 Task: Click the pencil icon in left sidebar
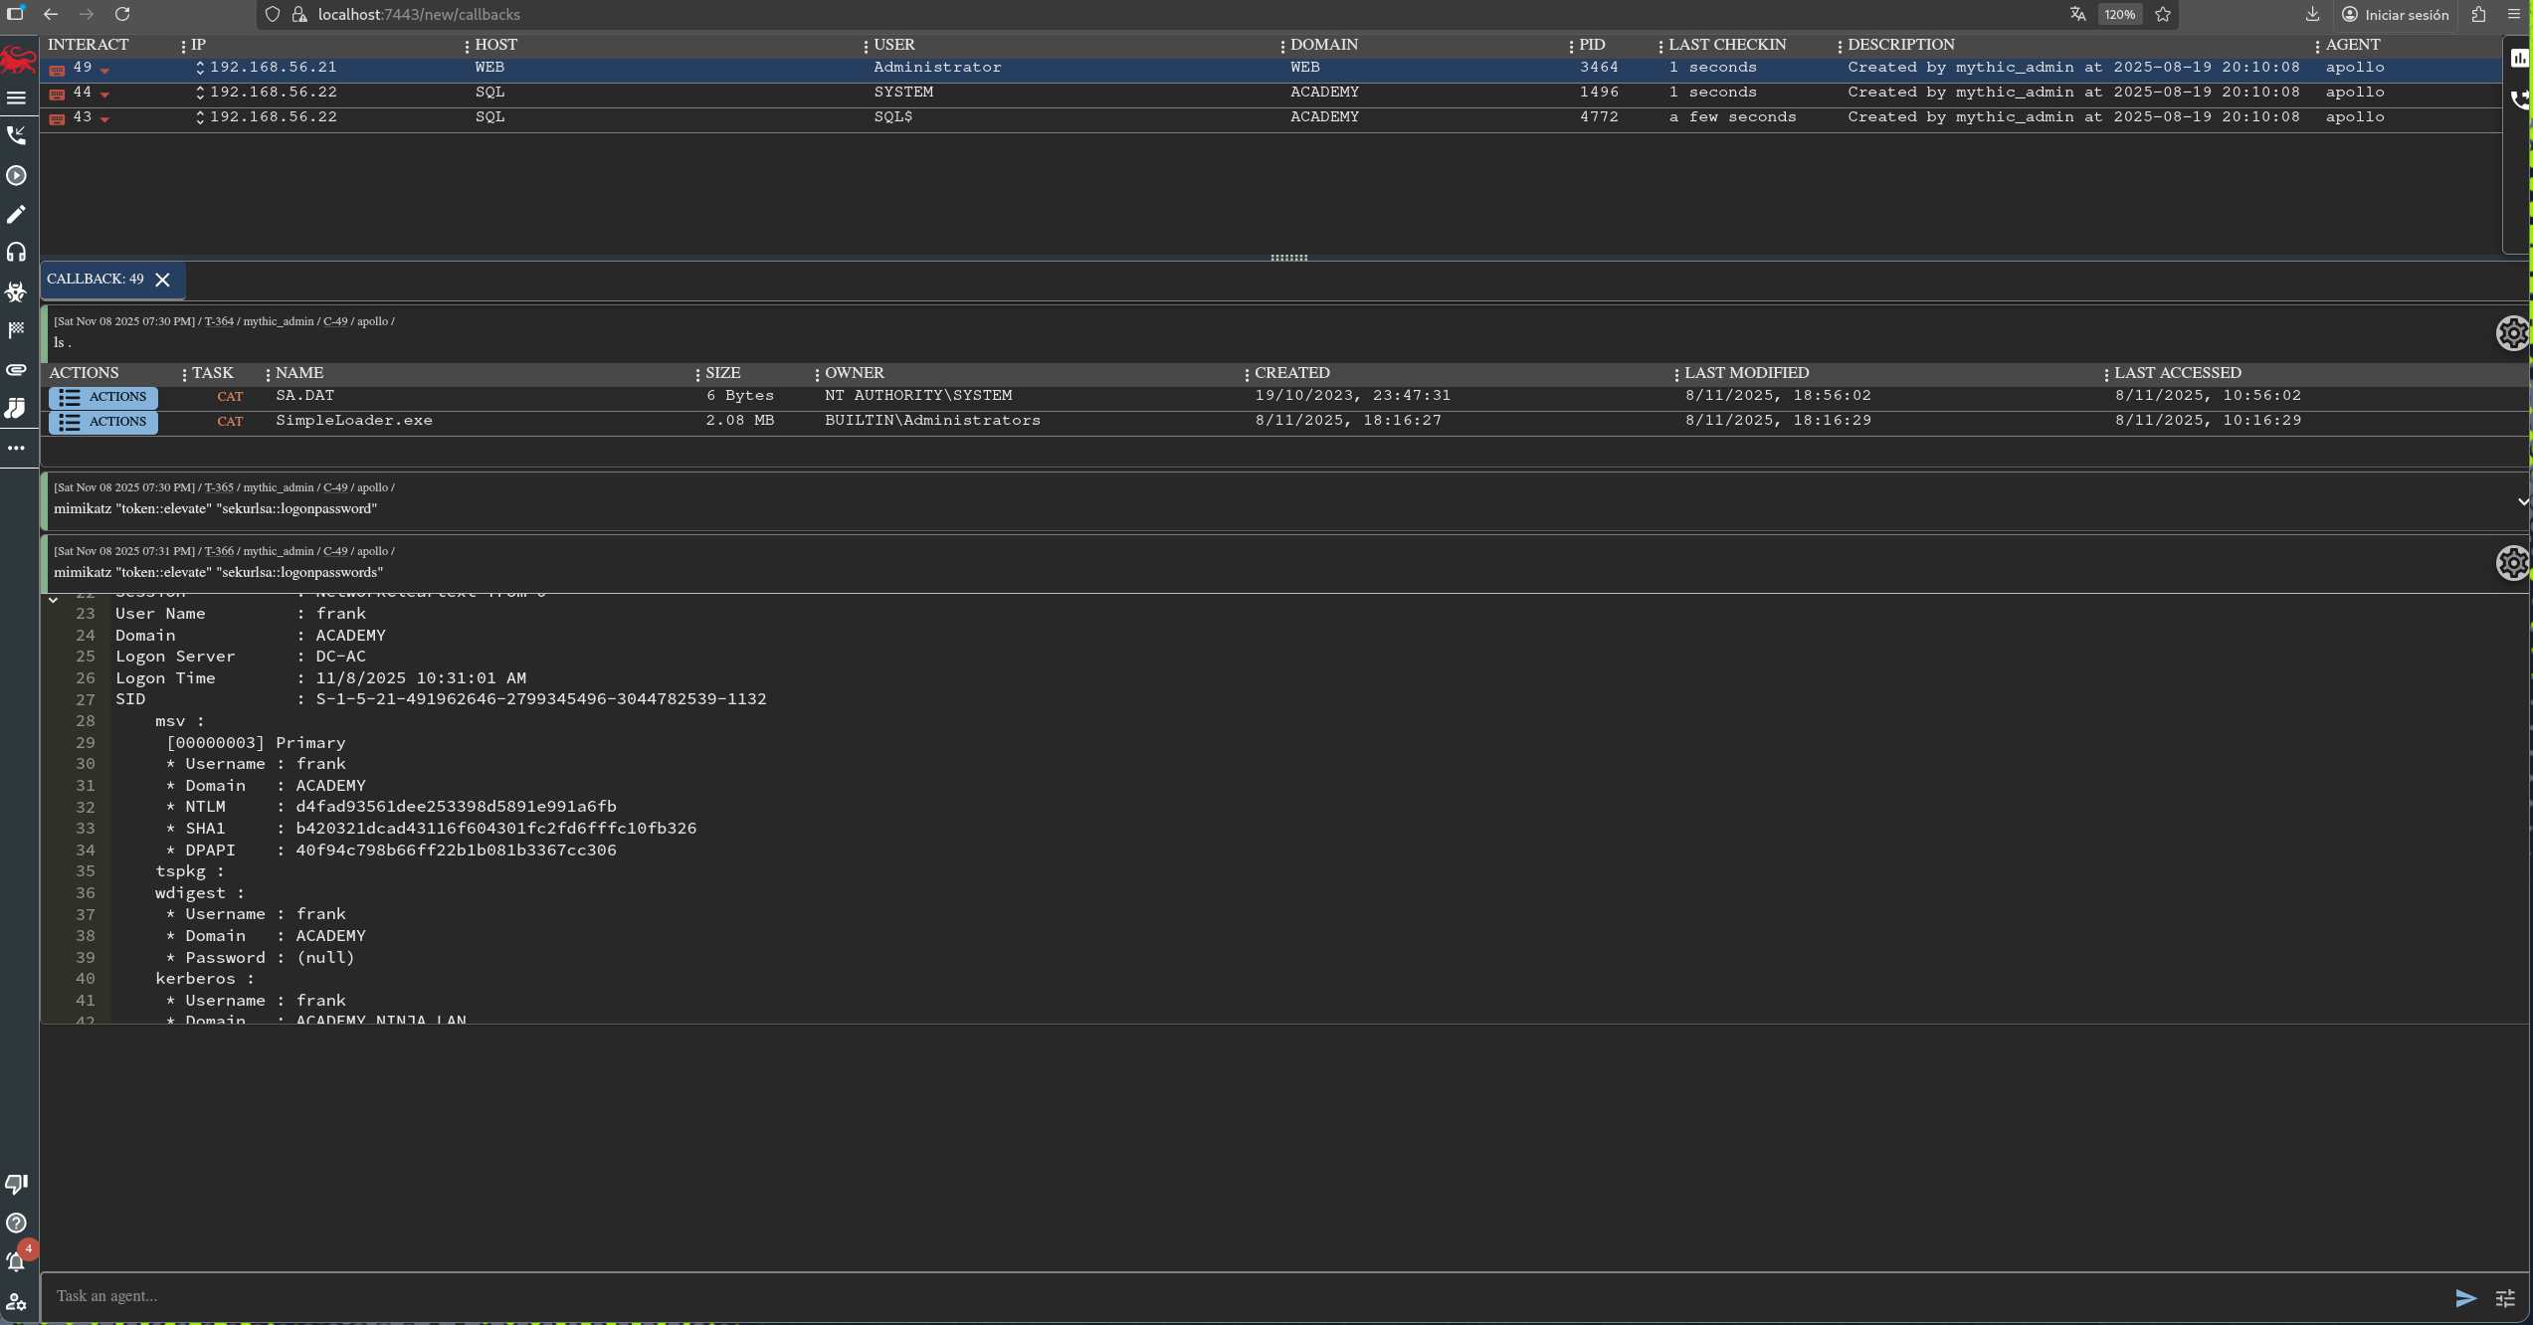(16, 214)
